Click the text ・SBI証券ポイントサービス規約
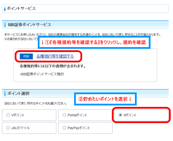Viewport: 173px width, 141px height. click(x=42, y=74)
